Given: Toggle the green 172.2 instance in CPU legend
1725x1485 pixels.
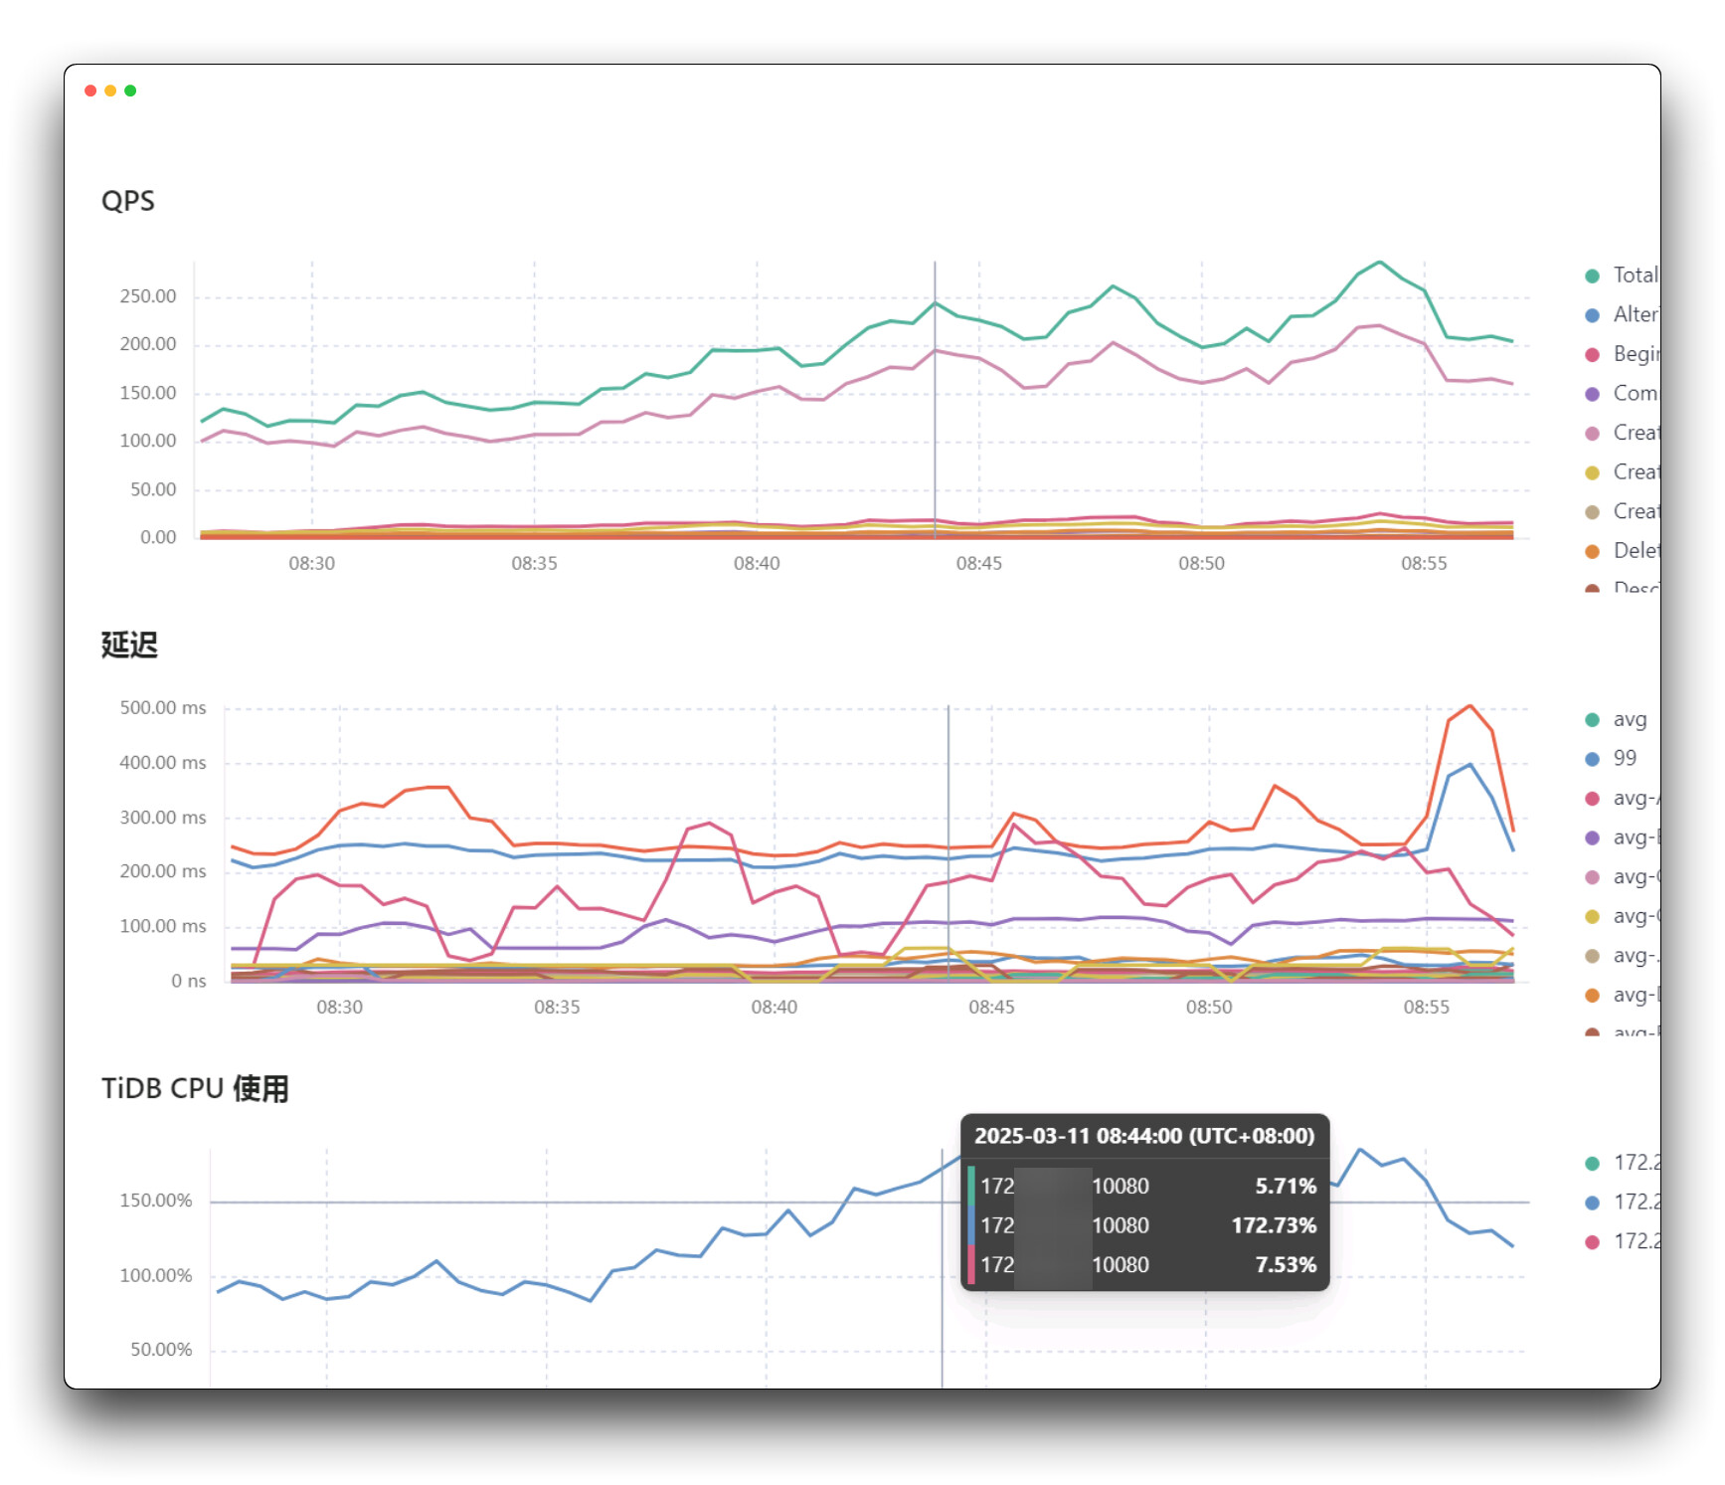Looking at the screenshot, I should [1622, 1163].
